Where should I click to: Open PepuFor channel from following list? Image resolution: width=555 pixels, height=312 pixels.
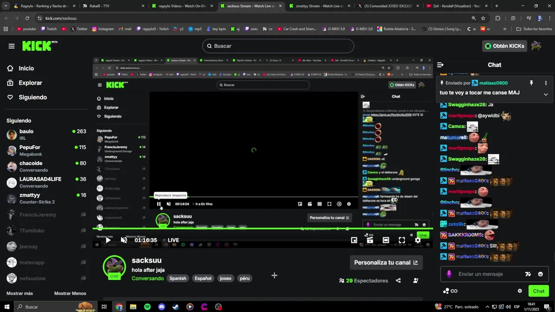coord(46,151)
